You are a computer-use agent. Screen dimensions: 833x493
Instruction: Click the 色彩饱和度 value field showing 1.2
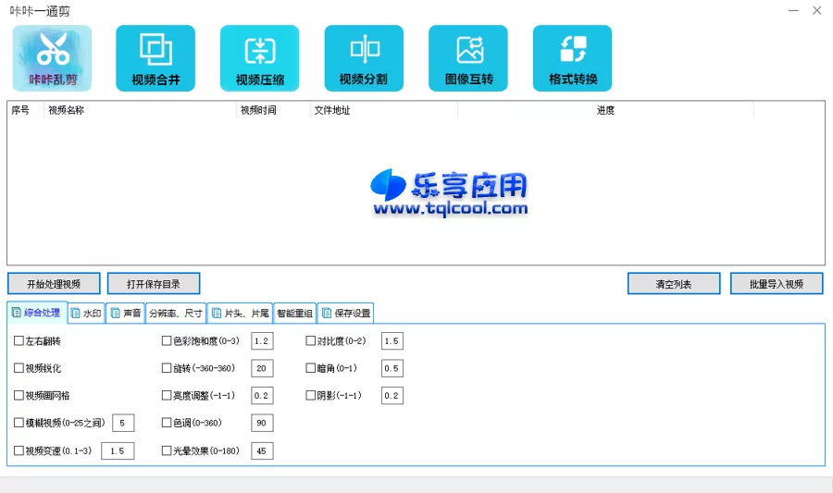[262, 340]
